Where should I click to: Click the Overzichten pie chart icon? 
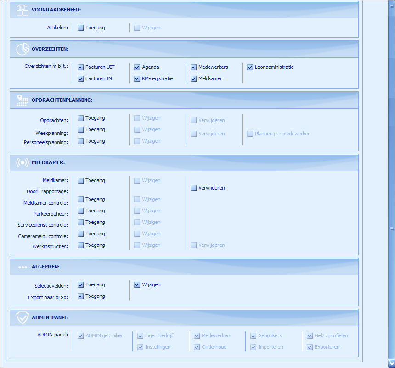point(22,49)
